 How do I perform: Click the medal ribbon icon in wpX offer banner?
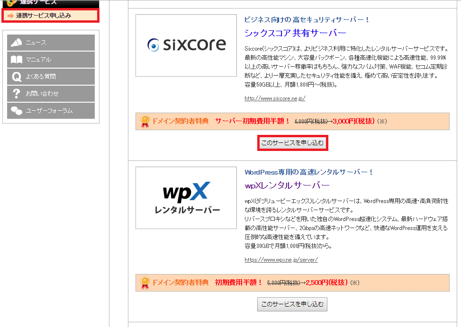(145, 283)
